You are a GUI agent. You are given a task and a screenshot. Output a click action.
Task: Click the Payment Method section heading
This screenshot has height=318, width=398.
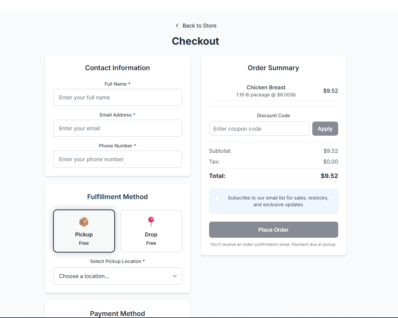tap(117, 313)
